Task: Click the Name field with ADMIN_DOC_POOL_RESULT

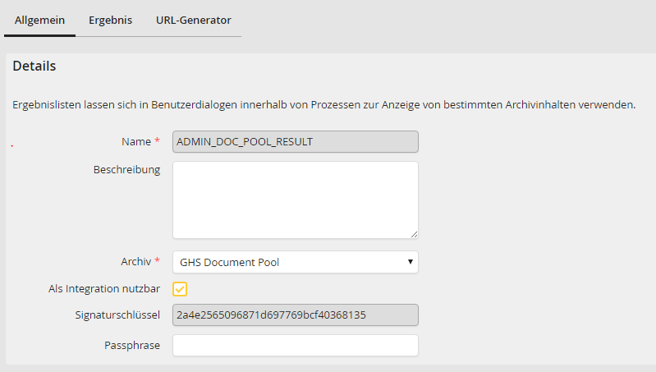Action: [295, 142]
